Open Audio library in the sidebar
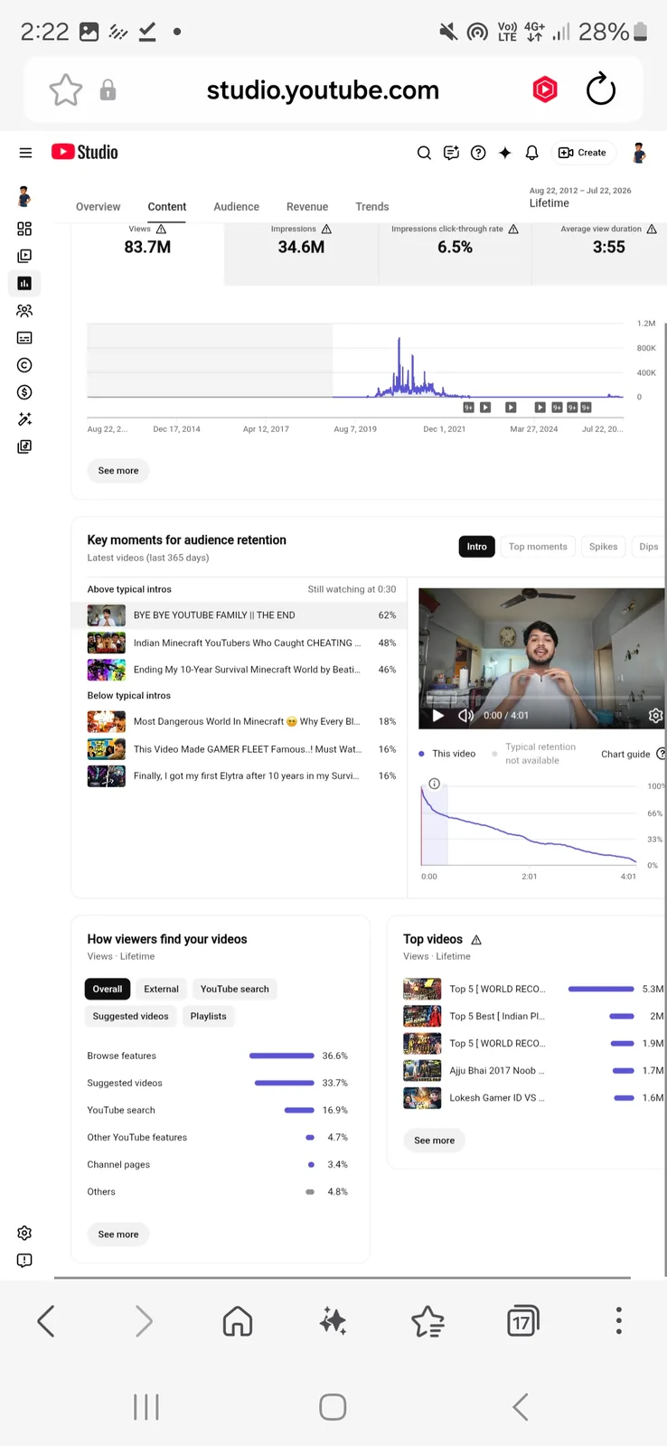This screenshot has height=1446, width=667. point(24,446)
